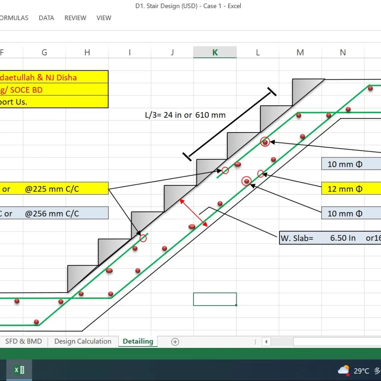Click the sheet tab bar splitter dots
The width and height of the screenshot is (381, 381).
pos(255,342)
